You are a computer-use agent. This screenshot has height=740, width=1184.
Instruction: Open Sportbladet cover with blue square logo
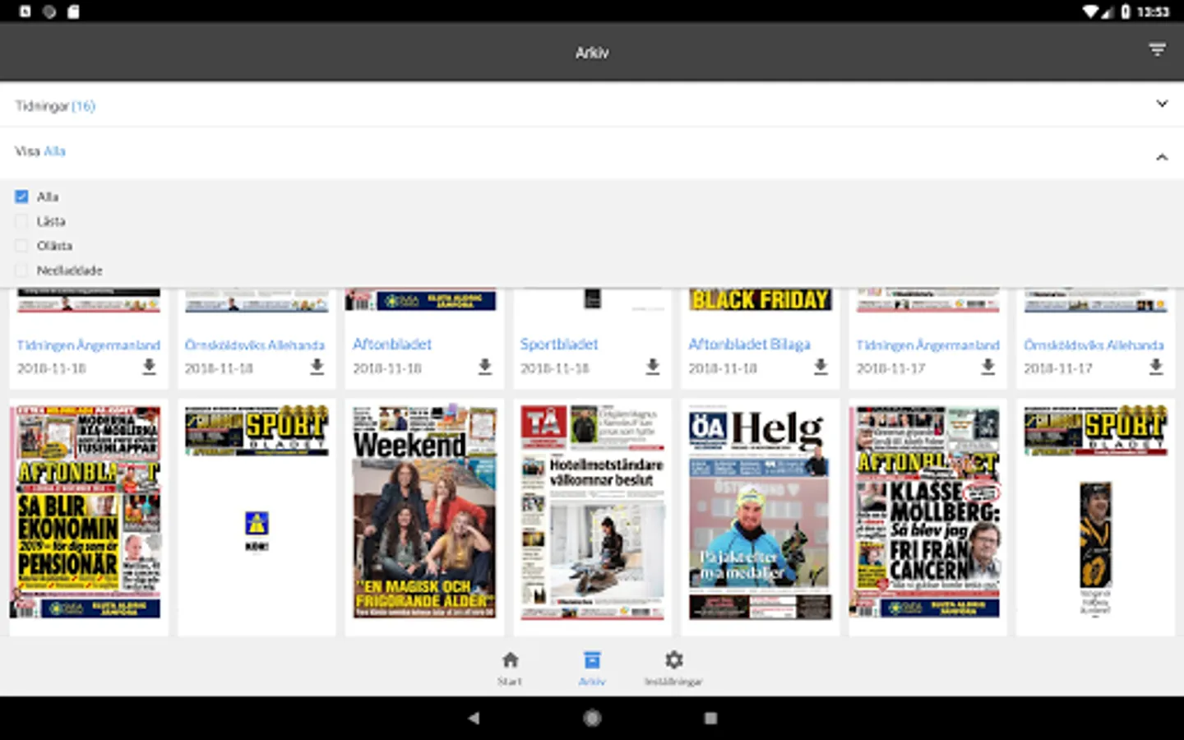[x=257, y=511]
